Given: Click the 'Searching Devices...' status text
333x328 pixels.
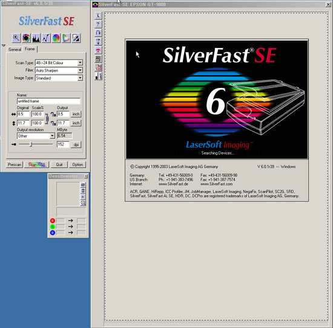Looking at the screenshot, I should click(x=218, y=153).
